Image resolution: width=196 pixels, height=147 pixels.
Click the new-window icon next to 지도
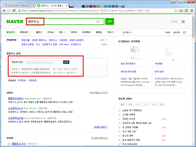coord(65,32)
